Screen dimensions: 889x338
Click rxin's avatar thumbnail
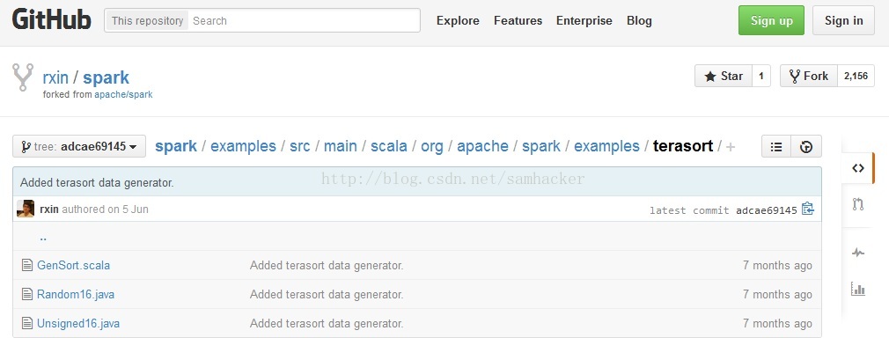[26, 209]
